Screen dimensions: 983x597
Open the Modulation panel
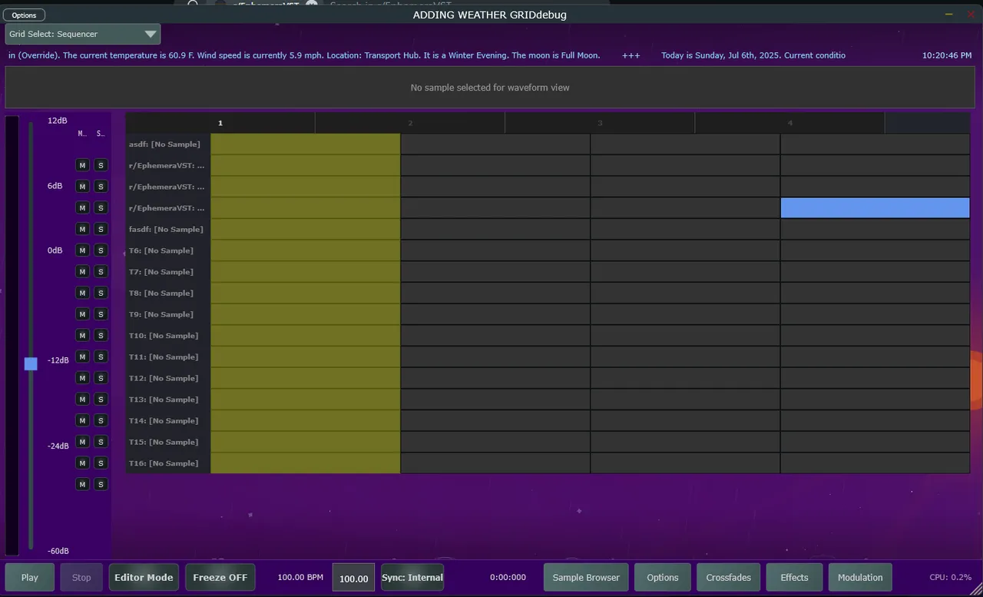coord(859,577)
